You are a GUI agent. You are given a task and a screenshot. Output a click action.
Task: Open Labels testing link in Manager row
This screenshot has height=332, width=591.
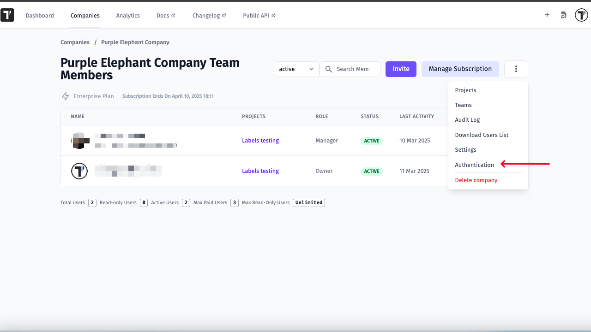pos(260,141)
